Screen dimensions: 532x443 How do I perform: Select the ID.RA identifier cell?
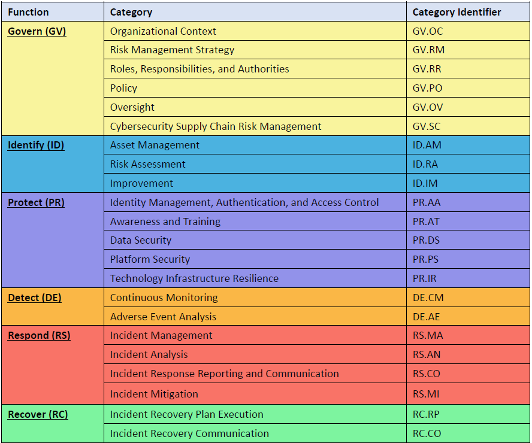[x=425, y=164]
